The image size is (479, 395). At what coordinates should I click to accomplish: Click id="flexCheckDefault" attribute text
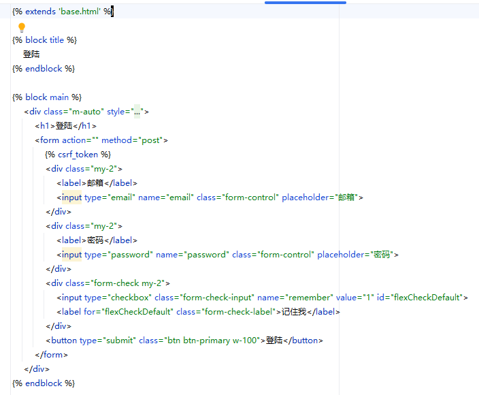420,298
